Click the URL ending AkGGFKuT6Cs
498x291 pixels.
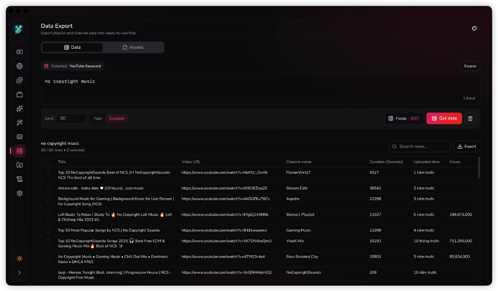tap(226, 199)
